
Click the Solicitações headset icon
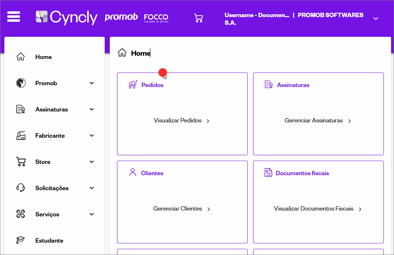pos(21,188)
